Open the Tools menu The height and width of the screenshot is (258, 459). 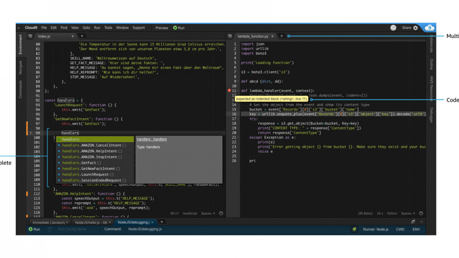click(x=108, y=28)
